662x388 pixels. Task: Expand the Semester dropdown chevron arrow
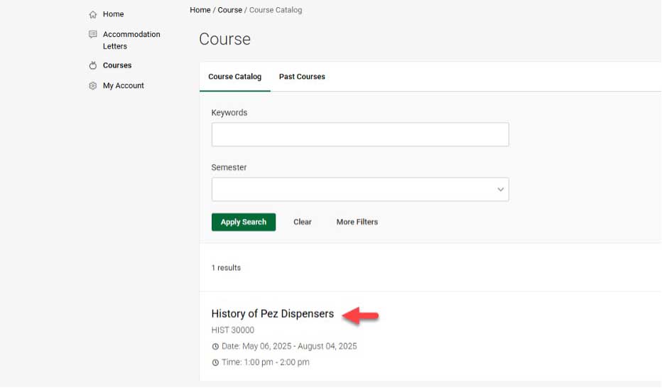500,190
